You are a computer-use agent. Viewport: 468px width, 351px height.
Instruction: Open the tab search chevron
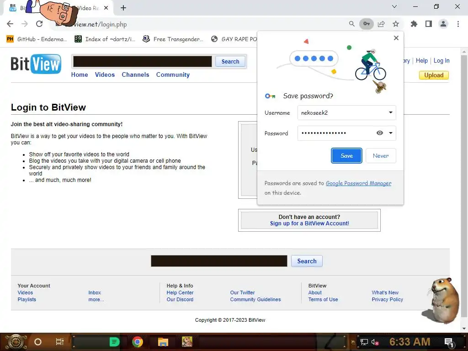(394, 6)
